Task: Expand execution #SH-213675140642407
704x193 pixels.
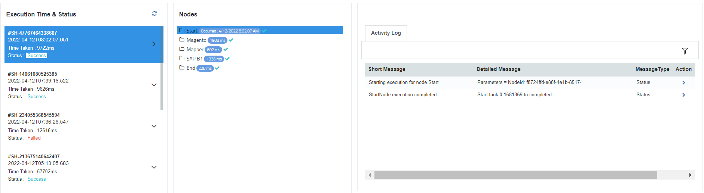Action: click(x=154, y=167)
